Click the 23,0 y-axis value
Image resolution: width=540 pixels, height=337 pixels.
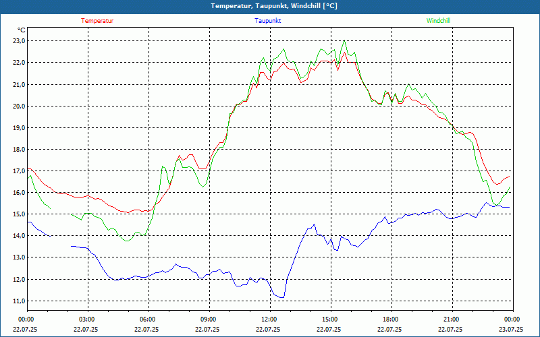coord(20,41)
